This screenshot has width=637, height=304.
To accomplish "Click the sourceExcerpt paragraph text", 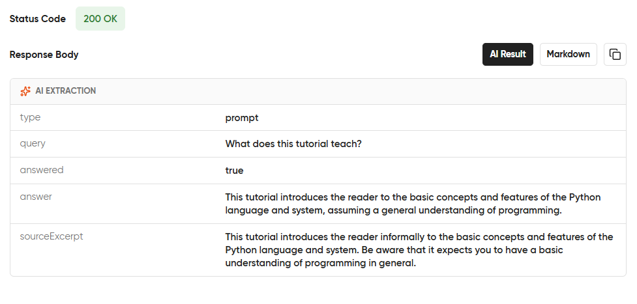I will tap(419, 250).
